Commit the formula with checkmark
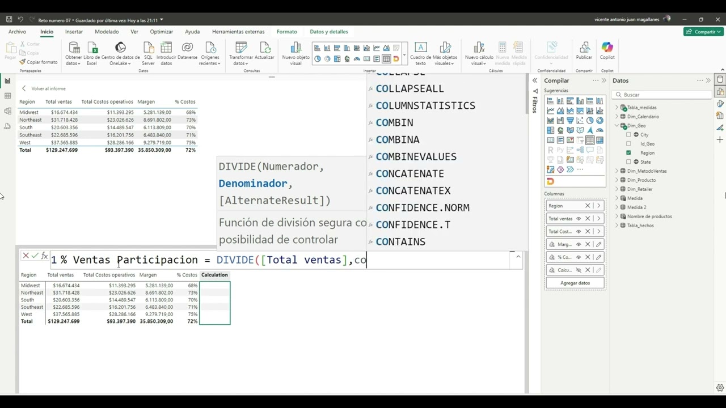This screenshot has height=408, width=726. coord(35,256)
